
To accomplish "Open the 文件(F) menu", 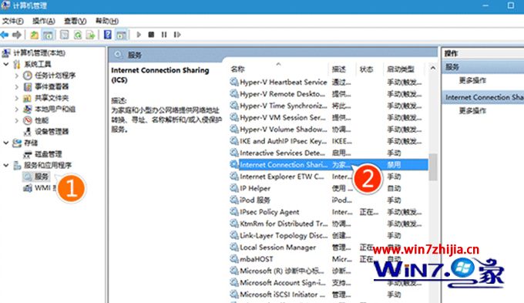I will [x=12, y=21].
